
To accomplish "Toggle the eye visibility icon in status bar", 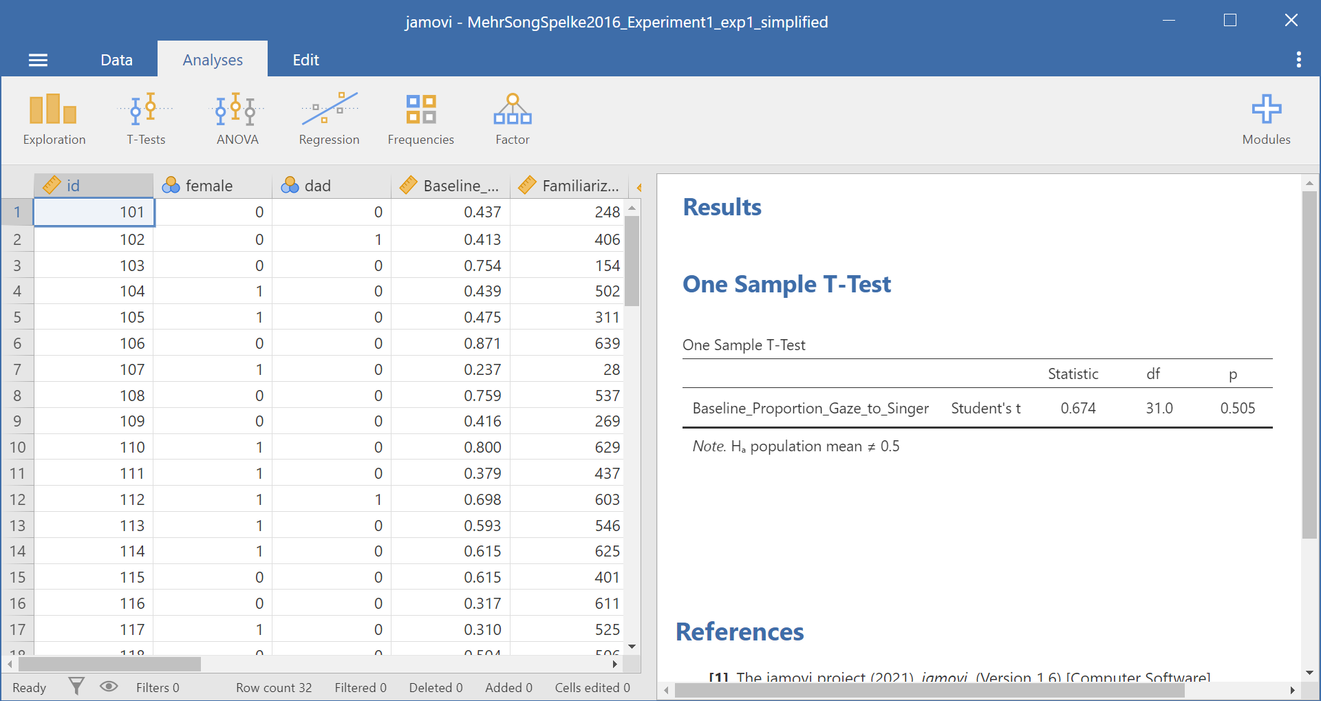I will 109,686.
